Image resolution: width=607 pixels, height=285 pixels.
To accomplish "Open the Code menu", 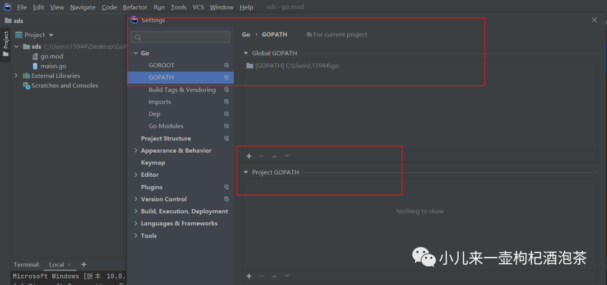I will [109, 7].
